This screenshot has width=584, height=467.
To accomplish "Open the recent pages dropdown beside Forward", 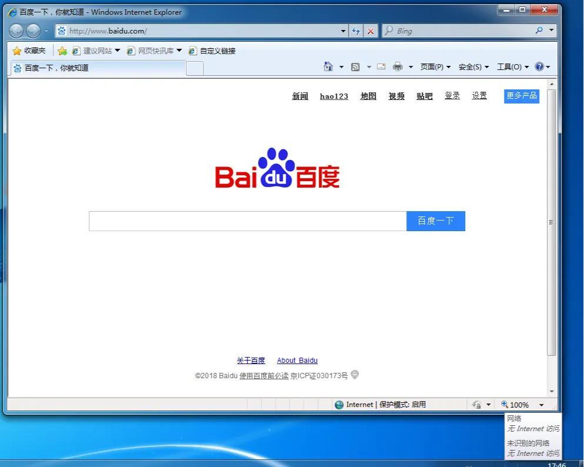I will 46,31.
